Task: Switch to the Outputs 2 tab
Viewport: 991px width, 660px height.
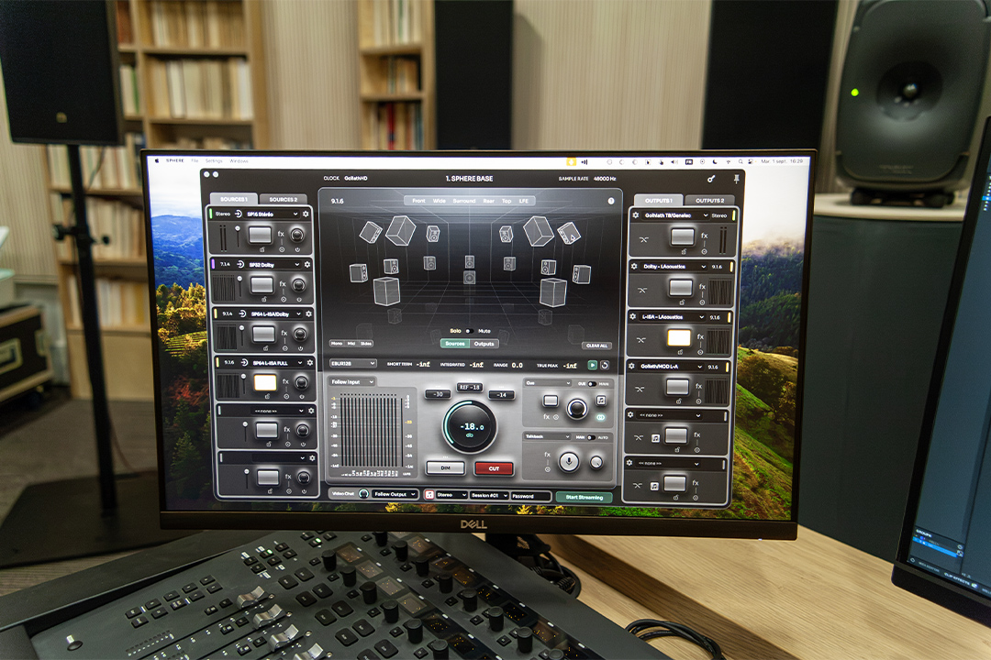Action: point(709,200)
